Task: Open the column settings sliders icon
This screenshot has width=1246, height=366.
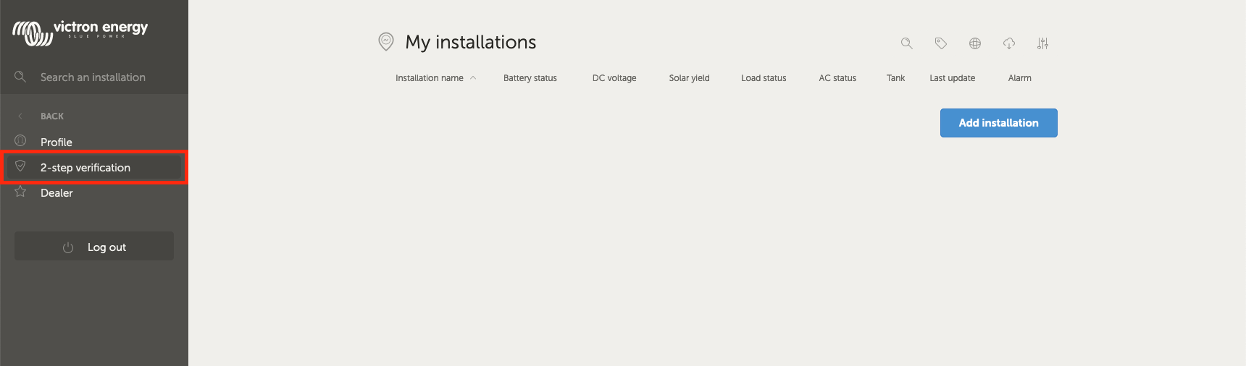Action: tap(1042, 43)
